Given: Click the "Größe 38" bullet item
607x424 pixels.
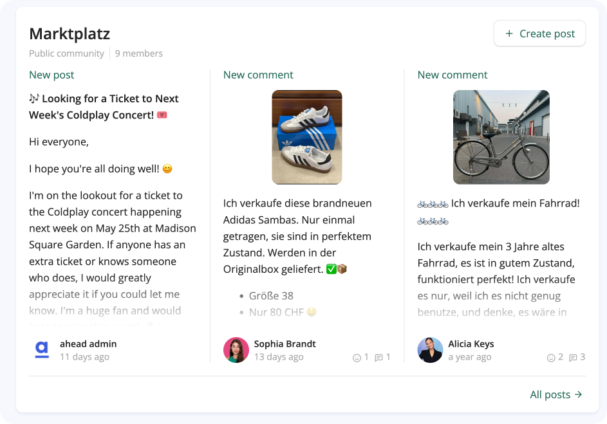Looking at the screenshot, I should (271, 296).
